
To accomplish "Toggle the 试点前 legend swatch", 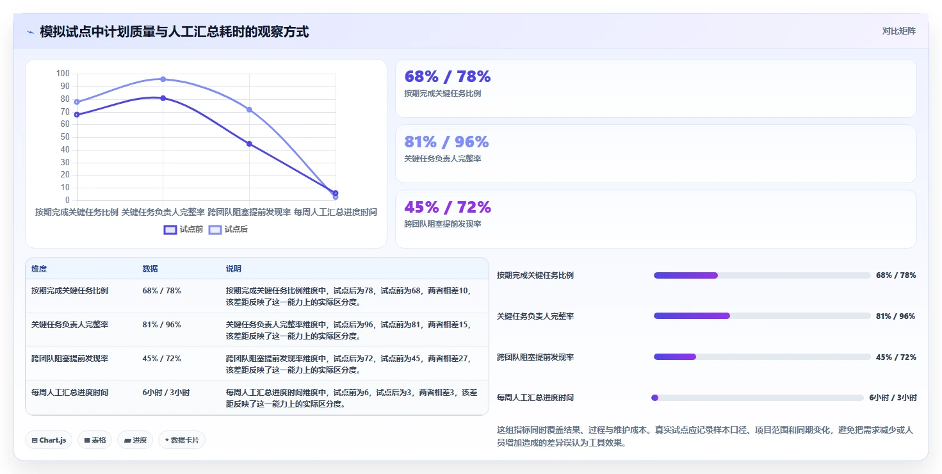I will (170, 229).
